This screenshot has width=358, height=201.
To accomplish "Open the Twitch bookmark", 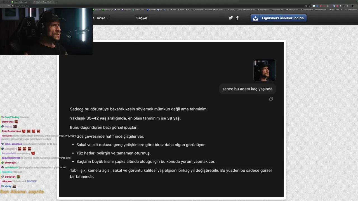I will [x=117, y=9].
